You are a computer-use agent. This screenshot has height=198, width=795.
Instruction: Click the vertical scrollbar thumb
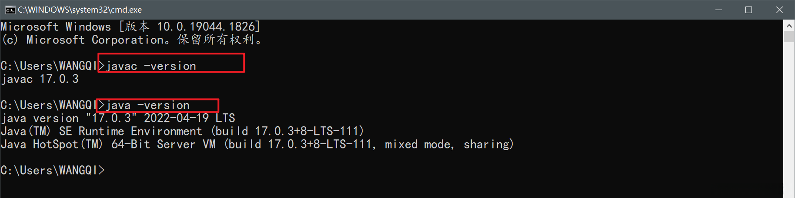(x=789, y=36)
